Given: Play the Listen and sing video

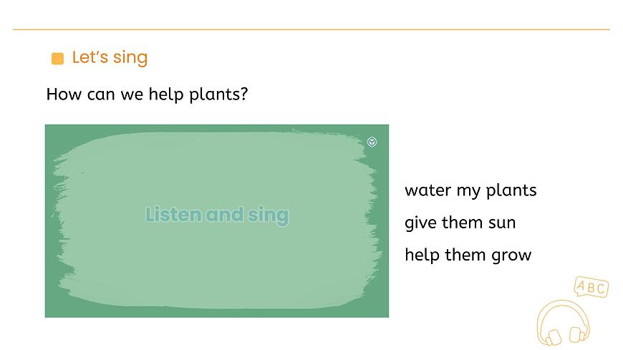Looking at the screenshot, I should click(x=217, y=220).
